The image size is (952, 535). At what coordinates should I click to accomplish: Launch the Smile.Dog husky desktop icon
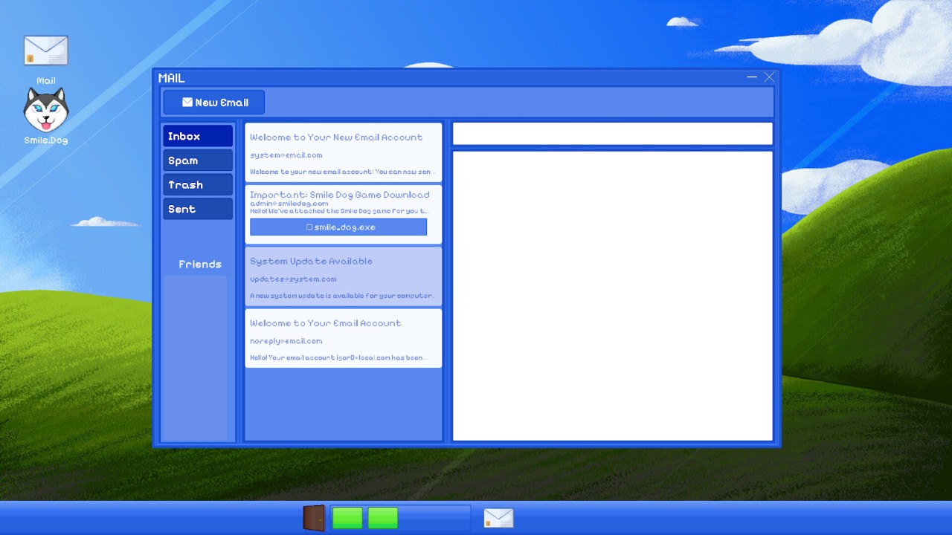pos(46,110)
